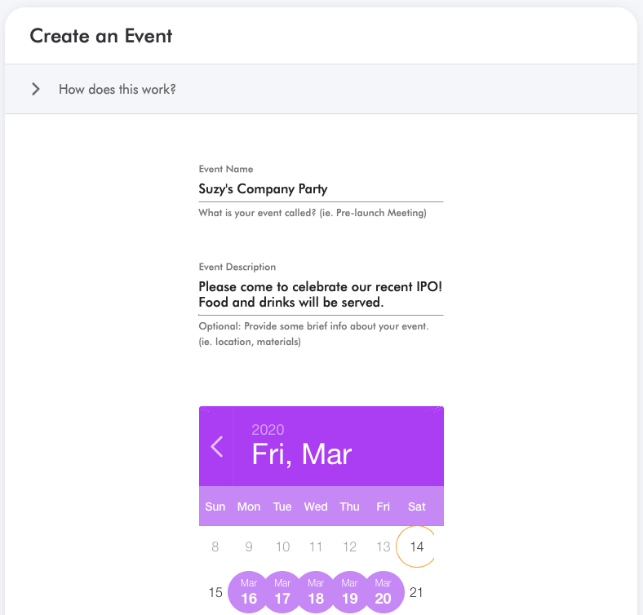
Task: Click the greyed-out date 13
Action: point(383,546)
